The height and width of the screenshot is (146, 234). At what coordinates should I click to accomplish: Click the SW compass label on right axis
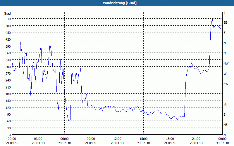226,84
